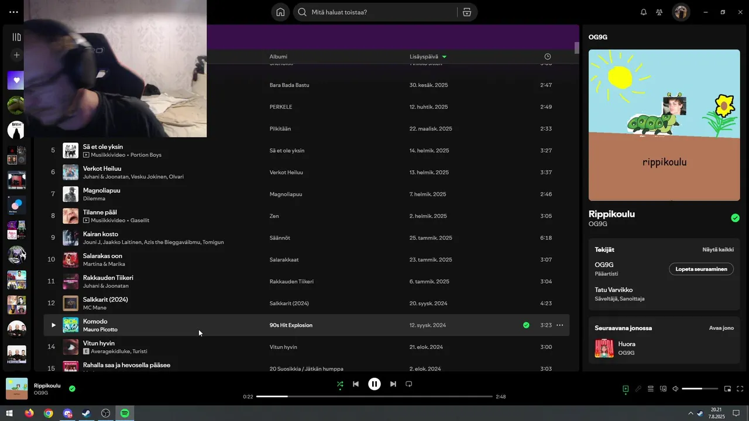This screenshot has height=421, width=749.
Task: Open artist Juhani & Joonatan under Rakkauden Tiikeri
Action: (x=106, y=286)
